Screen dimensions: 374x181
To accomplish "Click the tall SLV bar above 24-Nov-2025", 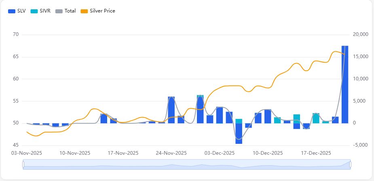I will coord(171,109).
